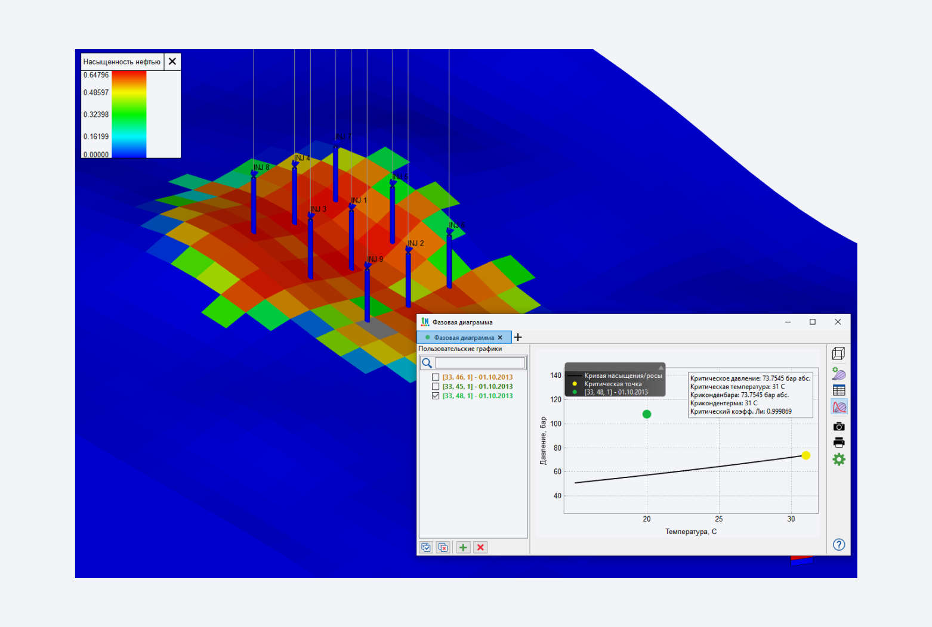This screenshot has width=932, height=627.
Task: Close the Фазовая диаграмма window
Action: (838, 322)
